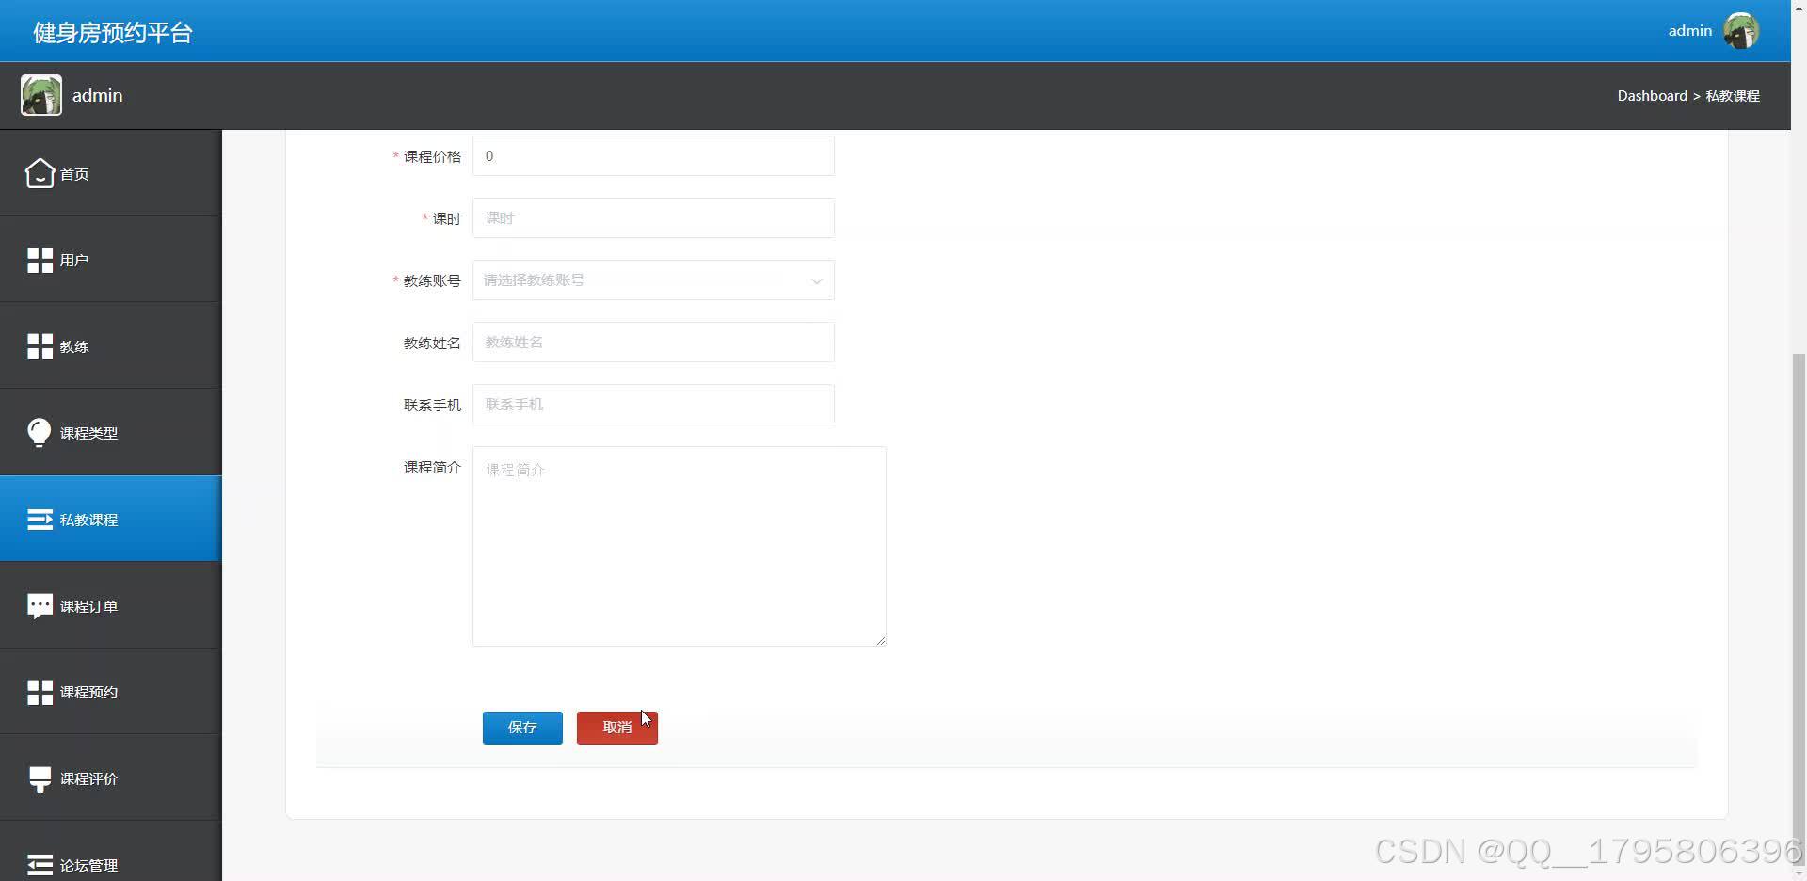Focus the 课时 input field

[x=653, y=218]
